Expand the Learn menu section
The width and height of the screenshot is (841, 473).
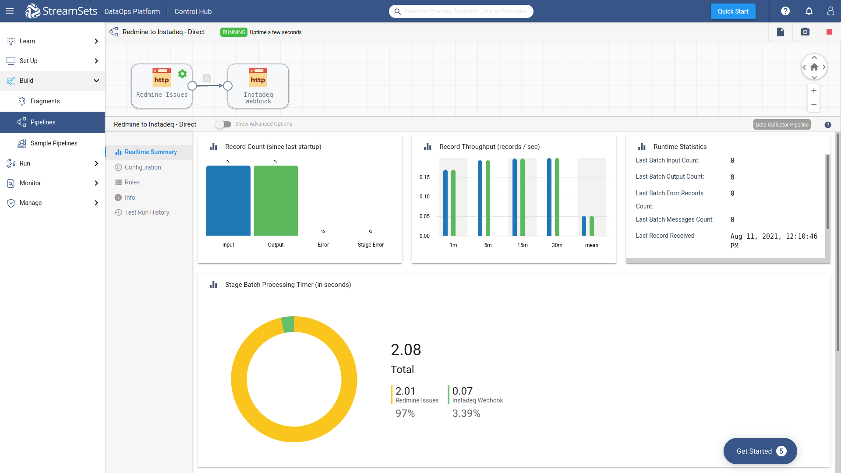[x=52, y=41]
